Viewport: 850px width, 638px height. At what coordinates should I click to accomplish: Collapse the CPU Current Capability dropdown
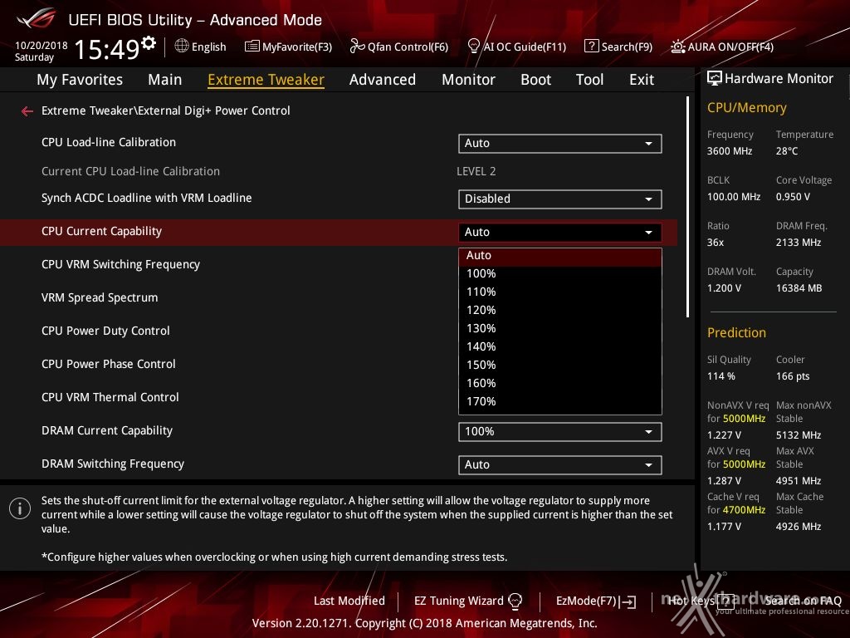(560, 233)
